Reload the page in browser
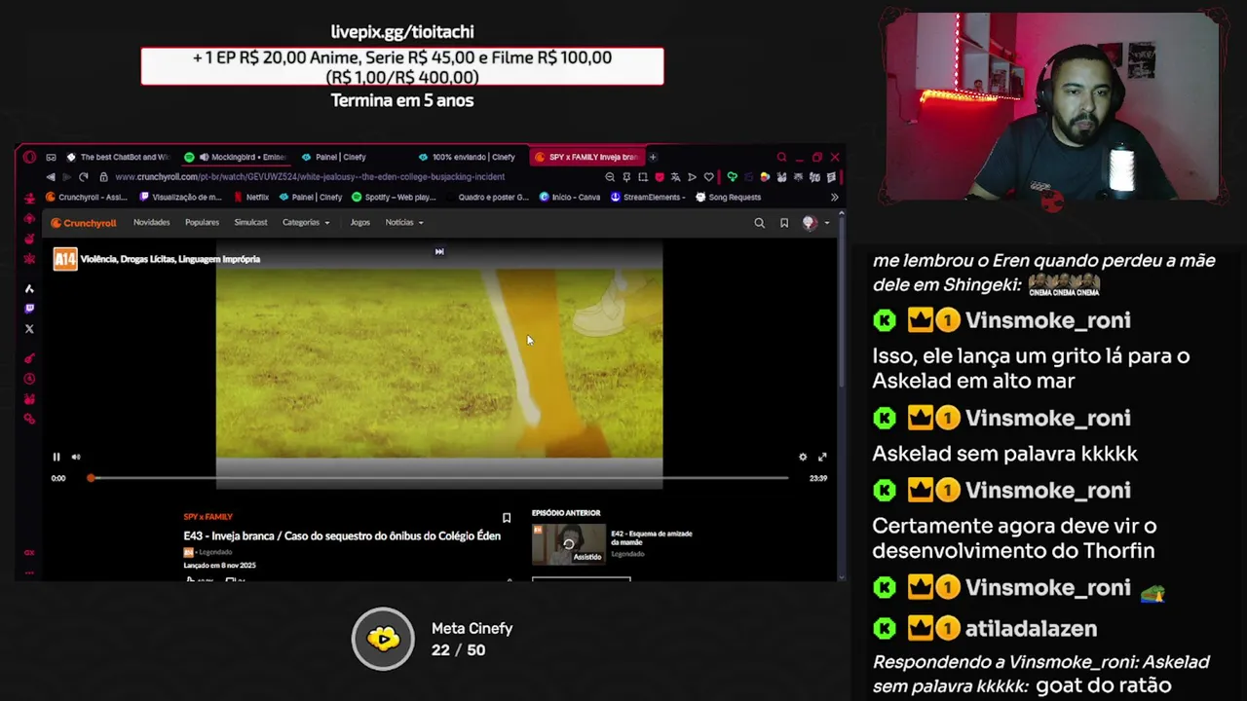Screen dimensions: 1247x701 [x=84, y=177]
